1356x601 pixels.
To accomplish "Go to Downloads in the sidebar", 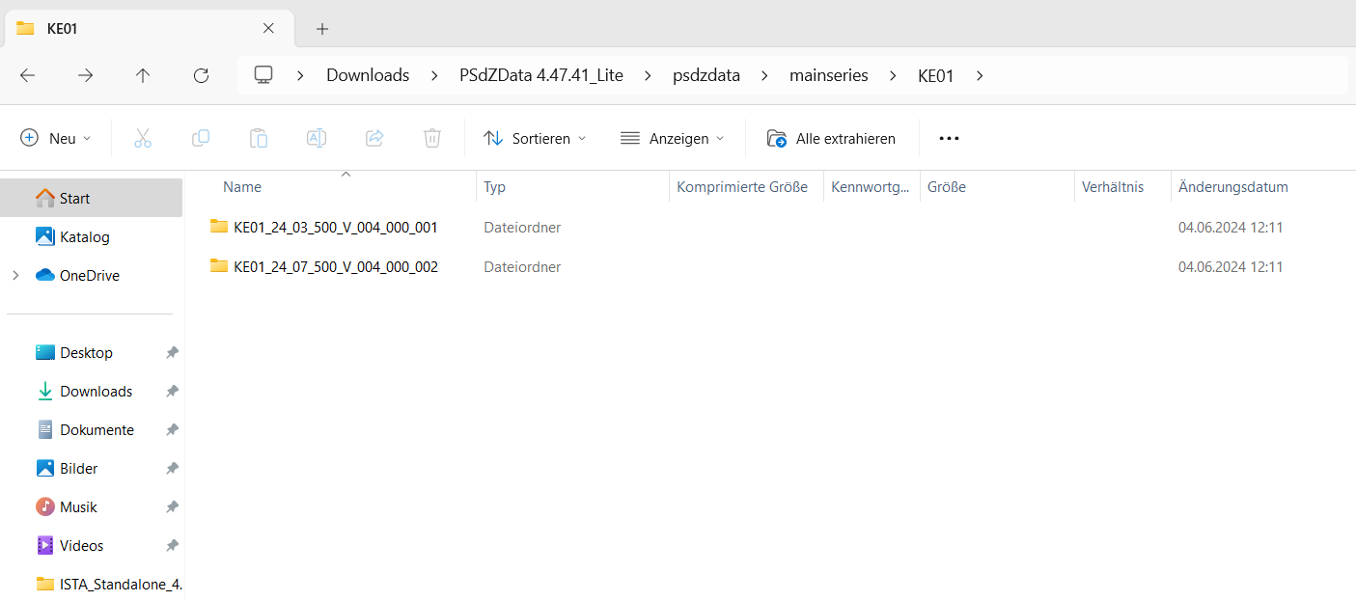I will (96, 391).
